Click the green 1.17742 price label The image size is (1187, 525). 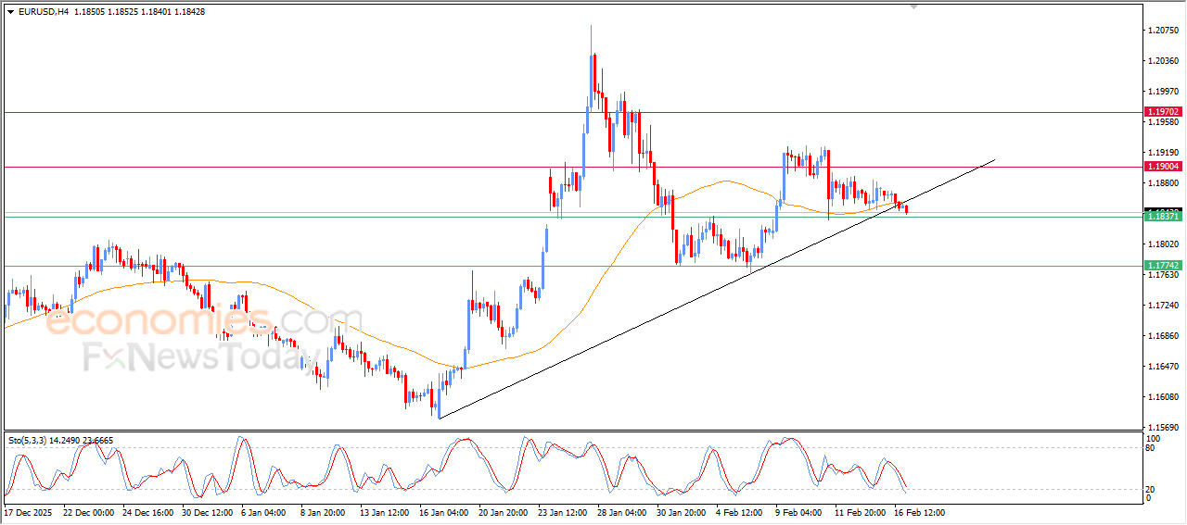[1162, 265]
